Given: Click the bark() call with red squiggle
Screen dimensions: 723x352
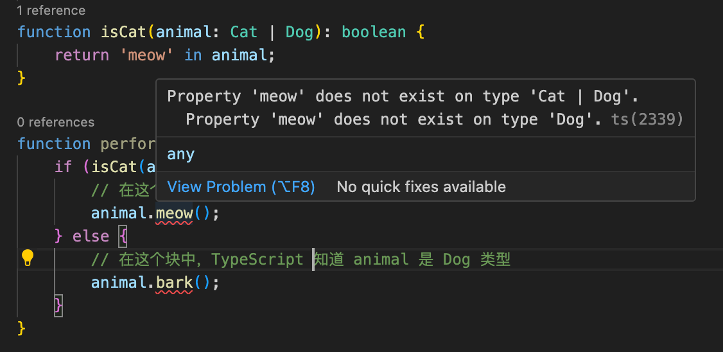Looking at the screenshot, I should [x=174, y=282].
